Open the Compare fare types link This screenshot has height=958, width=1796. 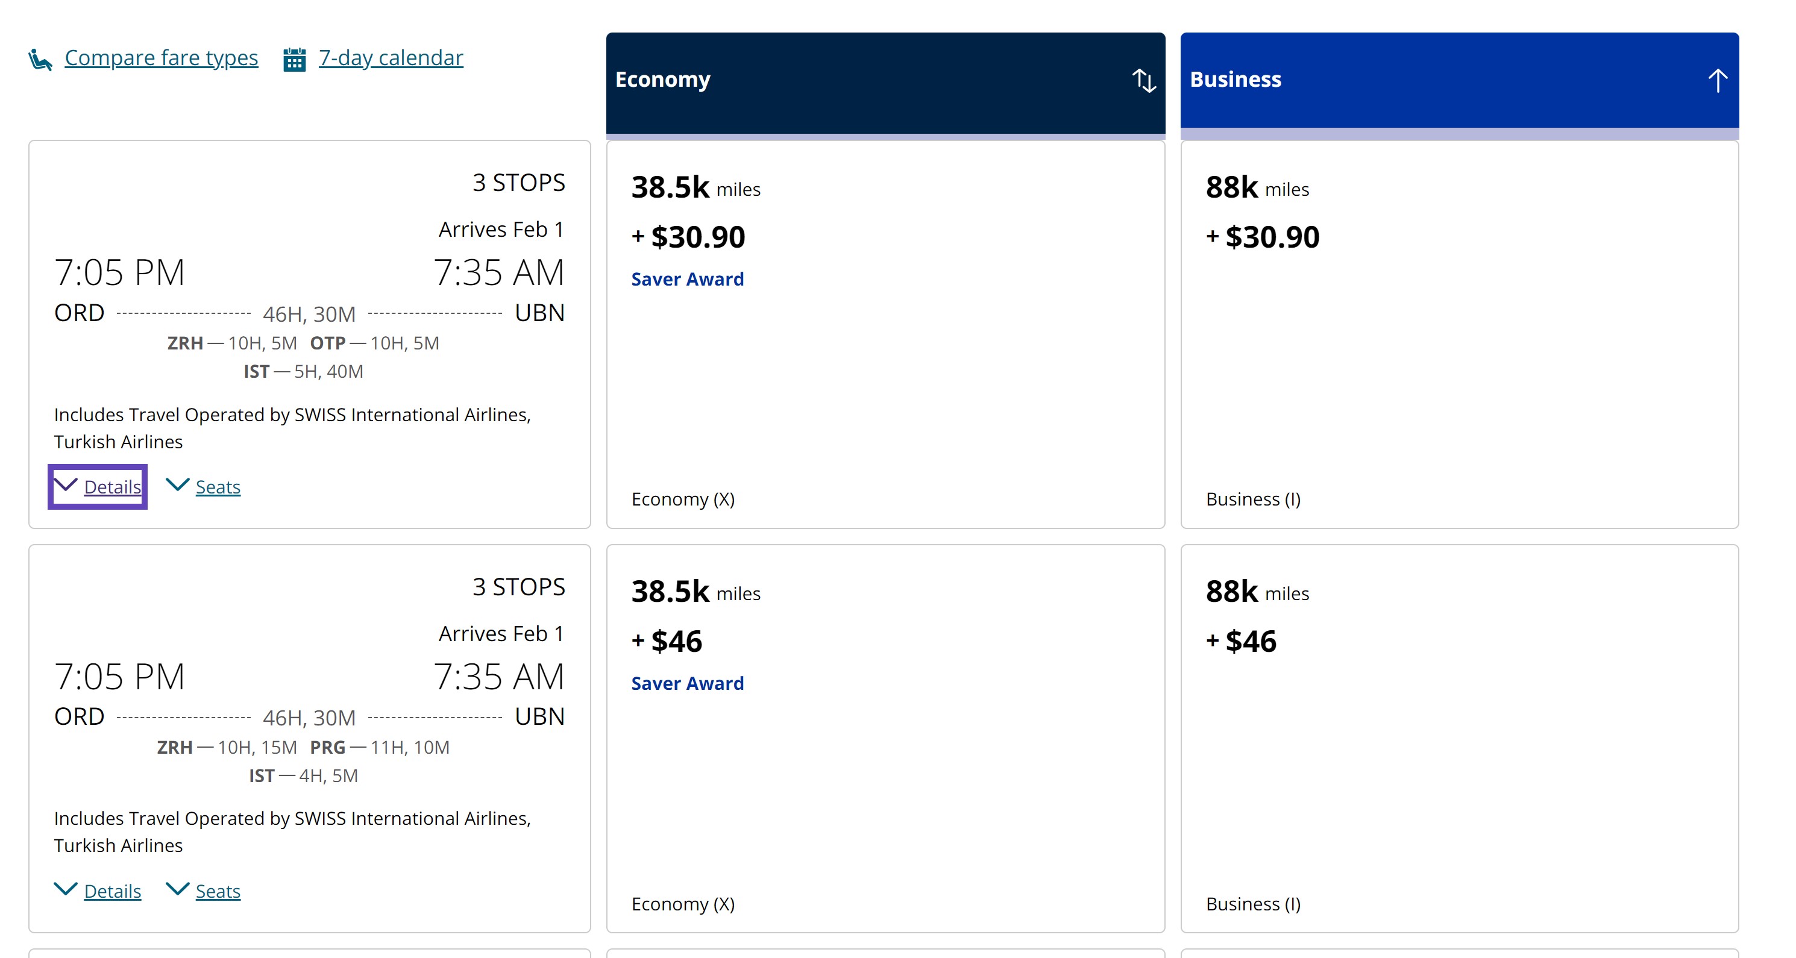pyautogui.click(x=161, y=58)
